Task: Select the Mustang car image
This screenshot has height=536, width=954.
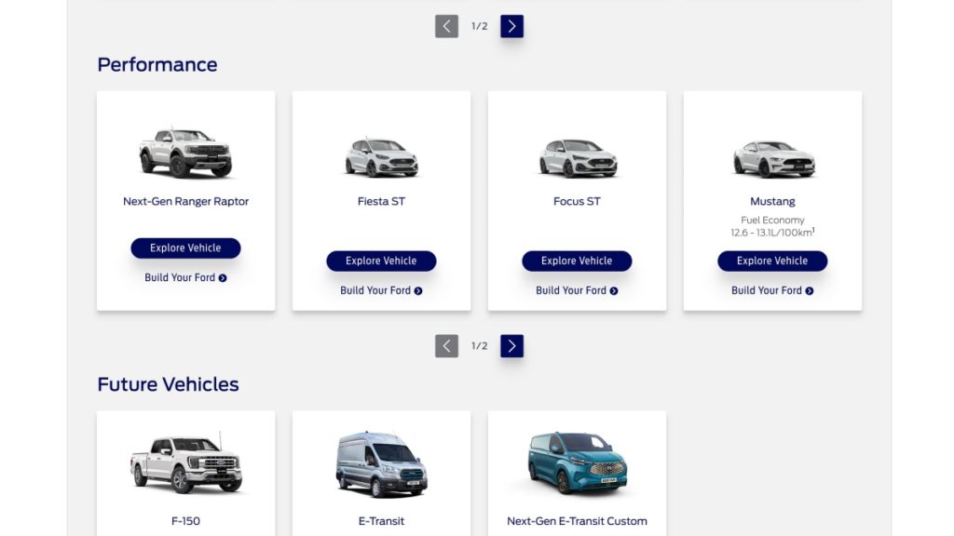Action: pos(773,158)
